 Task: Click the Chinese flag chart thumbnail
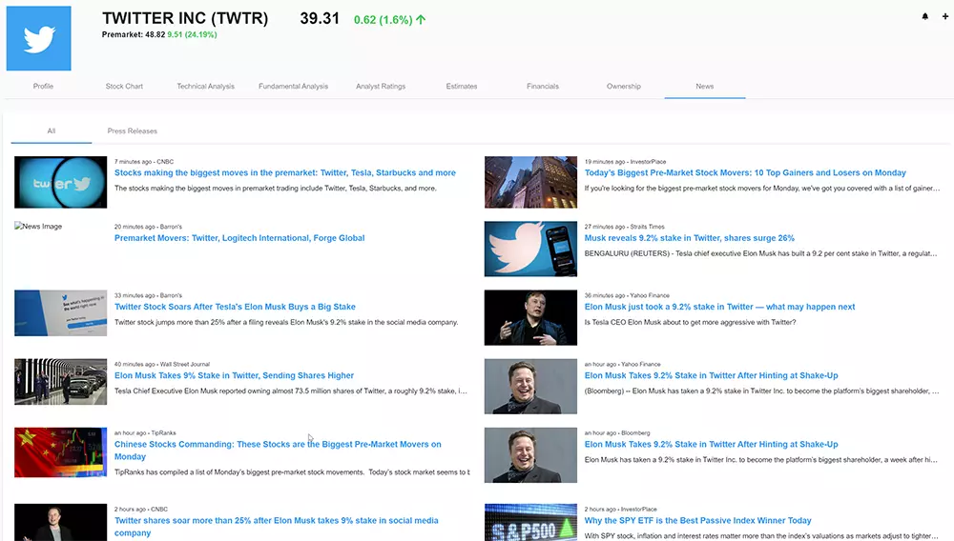61,452
